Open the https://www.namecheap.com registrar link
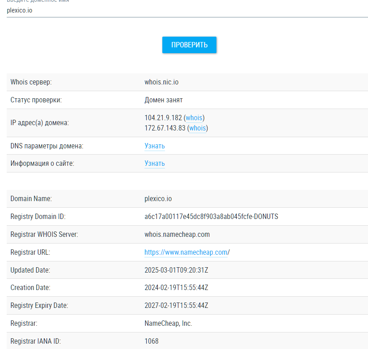368x349 pixels. pyautogui.click(x=186, y=252)
